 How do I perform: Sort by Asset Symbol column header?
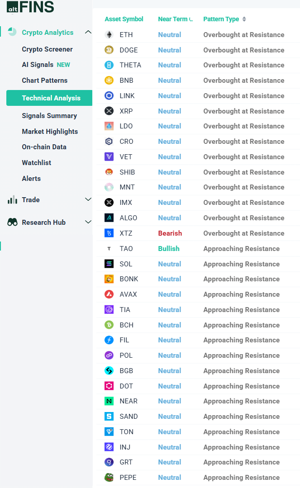pos(124,19)
